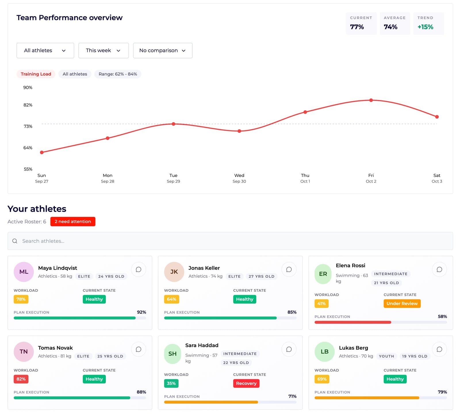
Task: Click the TN avatar for Tomas Novak
Action: tap(24, 352)
